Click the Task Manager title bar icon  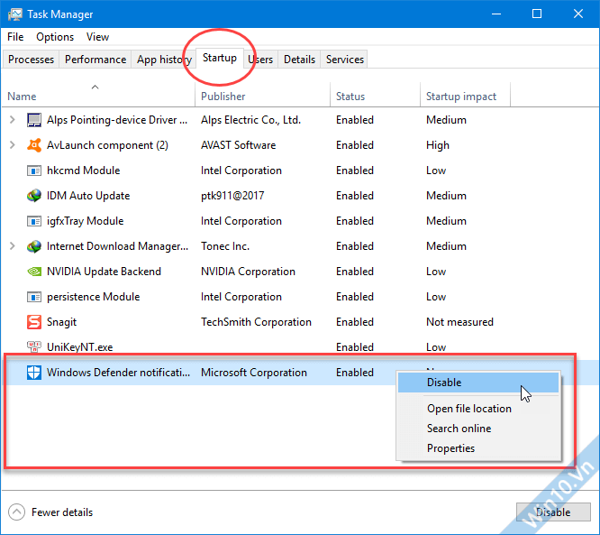click(15, 14)
